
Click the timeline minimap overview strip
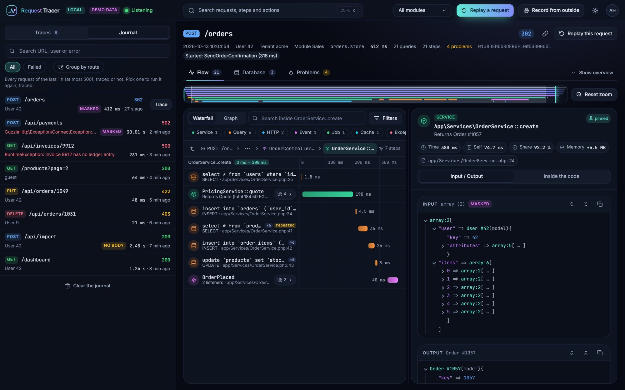tap(375, 94)
